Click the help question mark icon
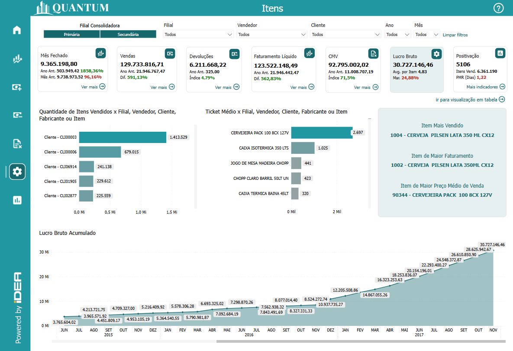513x351 pixels. (498, 8)
